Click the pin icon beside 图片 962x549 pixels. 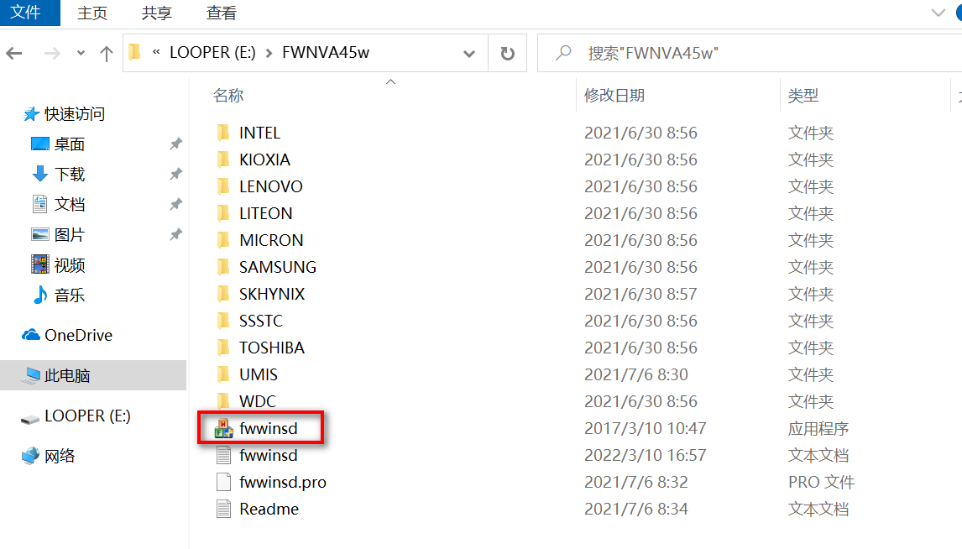175,235
